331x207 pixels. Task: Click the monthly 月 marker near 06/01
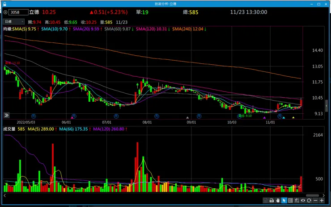tap(74, 116)
